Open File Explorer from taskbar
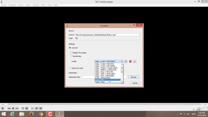Image resolution: width=208 pixels, height=117 pixels. (x=22, y=114)
